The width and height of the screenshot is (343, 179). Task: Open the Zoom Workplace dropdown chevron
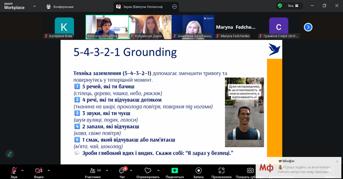[34, 6]
